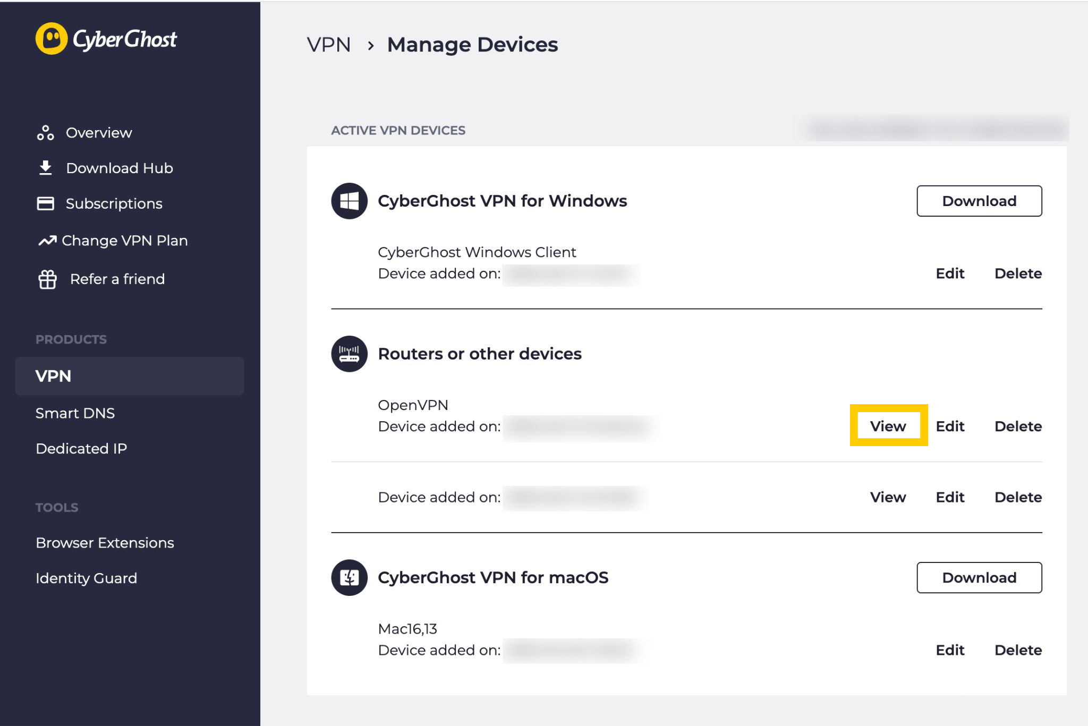Screen dimensions: 1088x726
Task: Click the ACTIVE VPN DEVICES label
Action: [398, 131]
